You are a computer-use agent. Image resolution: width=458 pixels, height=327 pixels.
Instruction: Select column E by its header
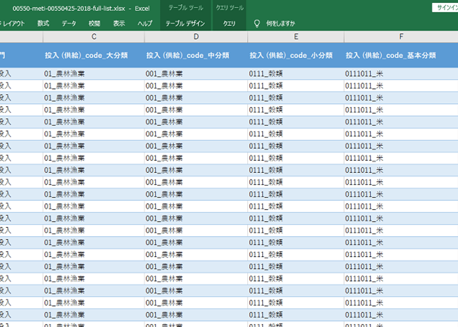(296, 37)
